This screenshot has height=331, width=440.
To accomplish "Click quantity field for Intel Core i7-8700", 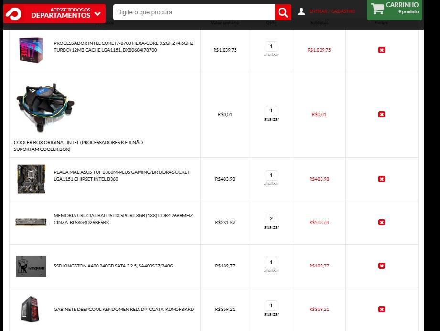I will point(271,46).
